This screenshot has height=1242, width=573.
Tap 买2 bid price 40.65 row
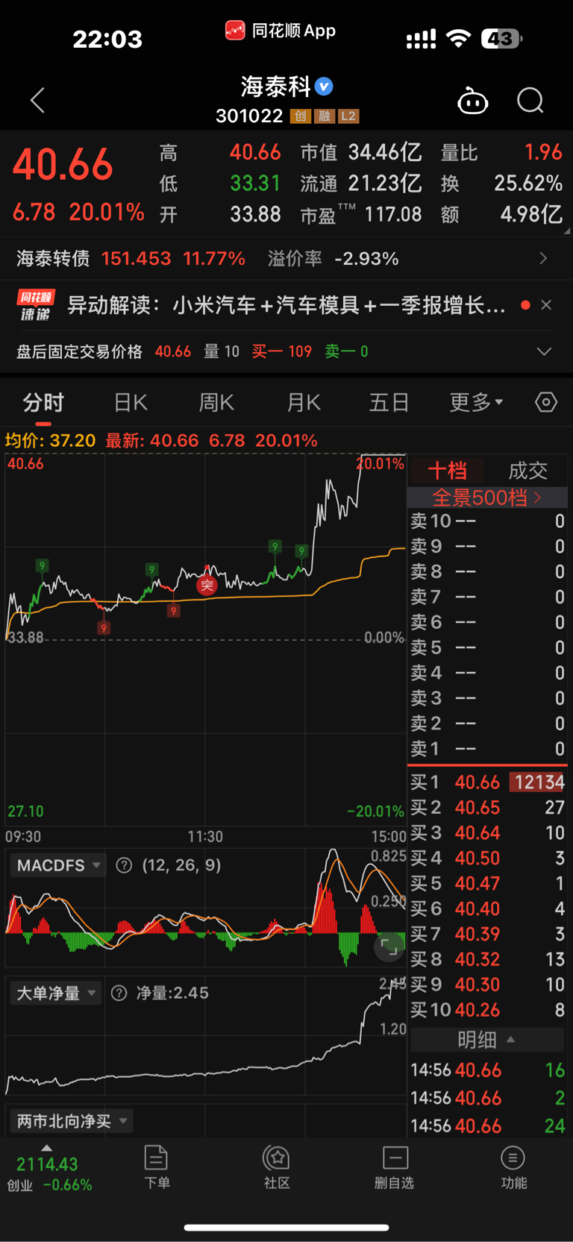(x=486, y=807)
